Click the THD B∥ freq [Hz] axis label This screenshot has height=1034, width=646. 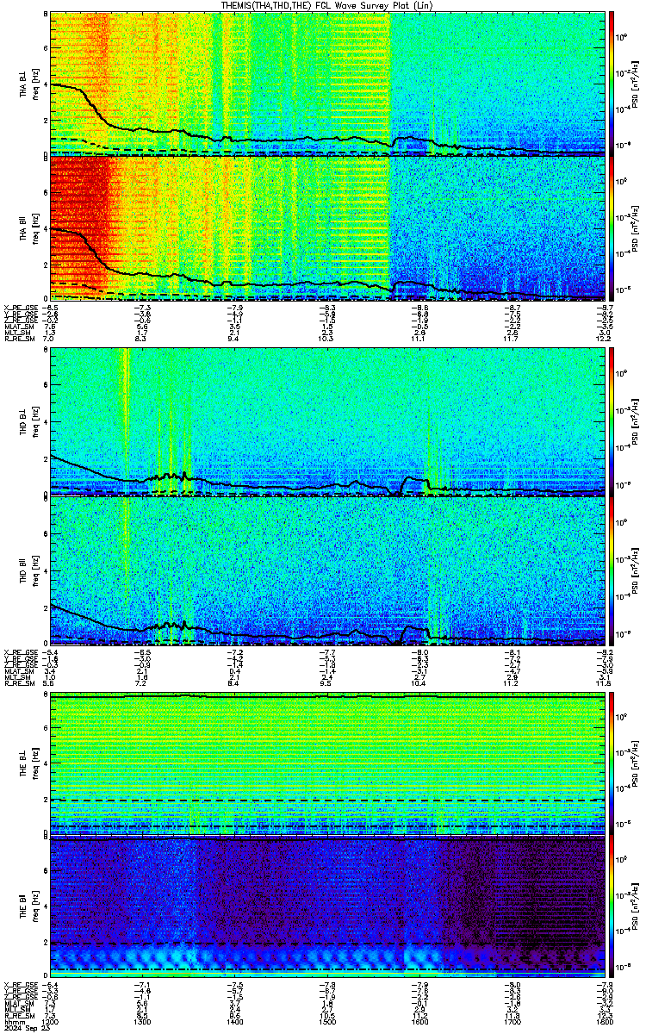coord(34,570)
